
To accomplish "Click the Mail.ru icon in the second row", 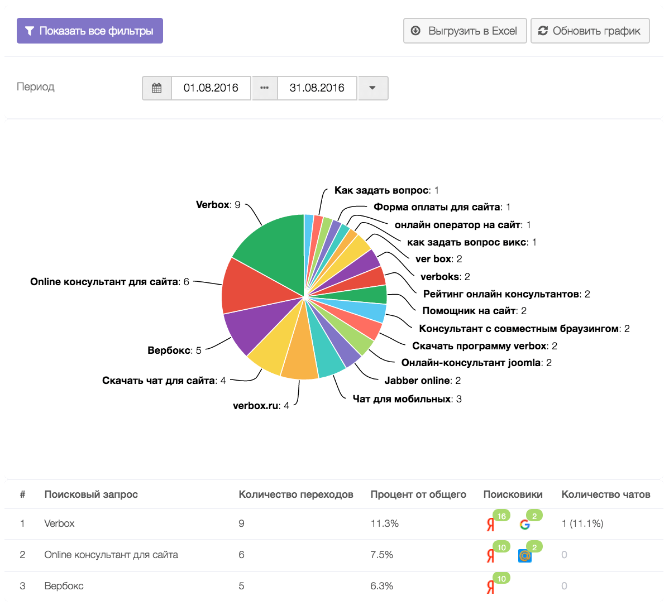I will tap(524, 556).
